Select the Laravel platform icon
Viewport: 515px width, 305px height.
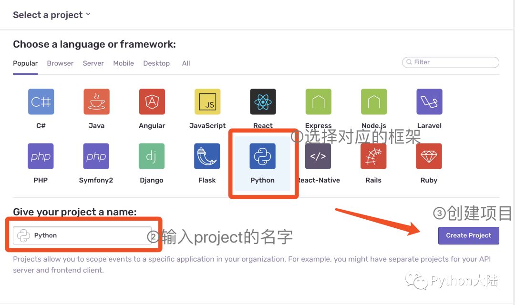pyautogui.click(x=429, y=102)
